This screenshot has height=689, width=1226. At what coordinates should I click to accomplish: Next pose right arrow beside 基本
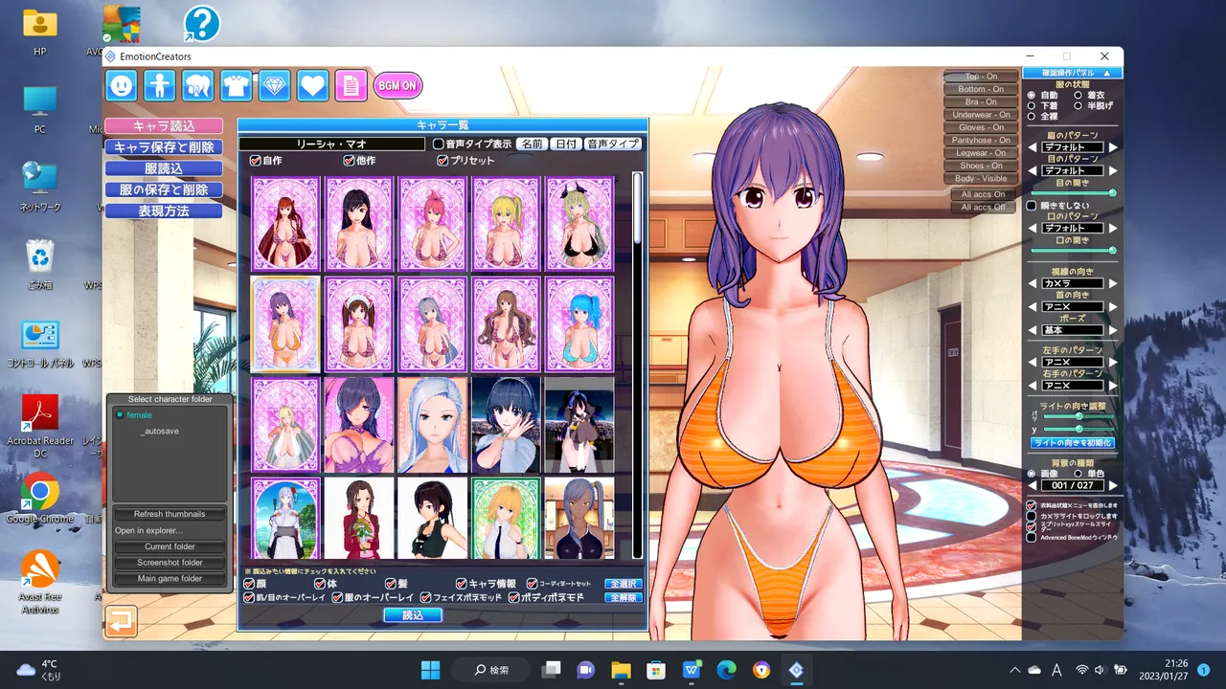pyautogui.click(x=1113, y=330)
